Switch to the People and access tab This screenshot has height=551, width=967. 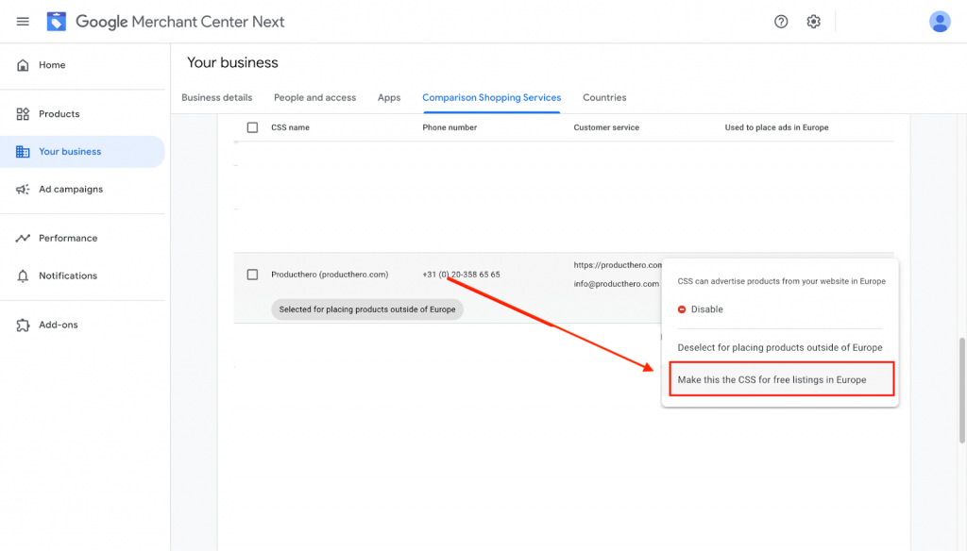point(314,97)
